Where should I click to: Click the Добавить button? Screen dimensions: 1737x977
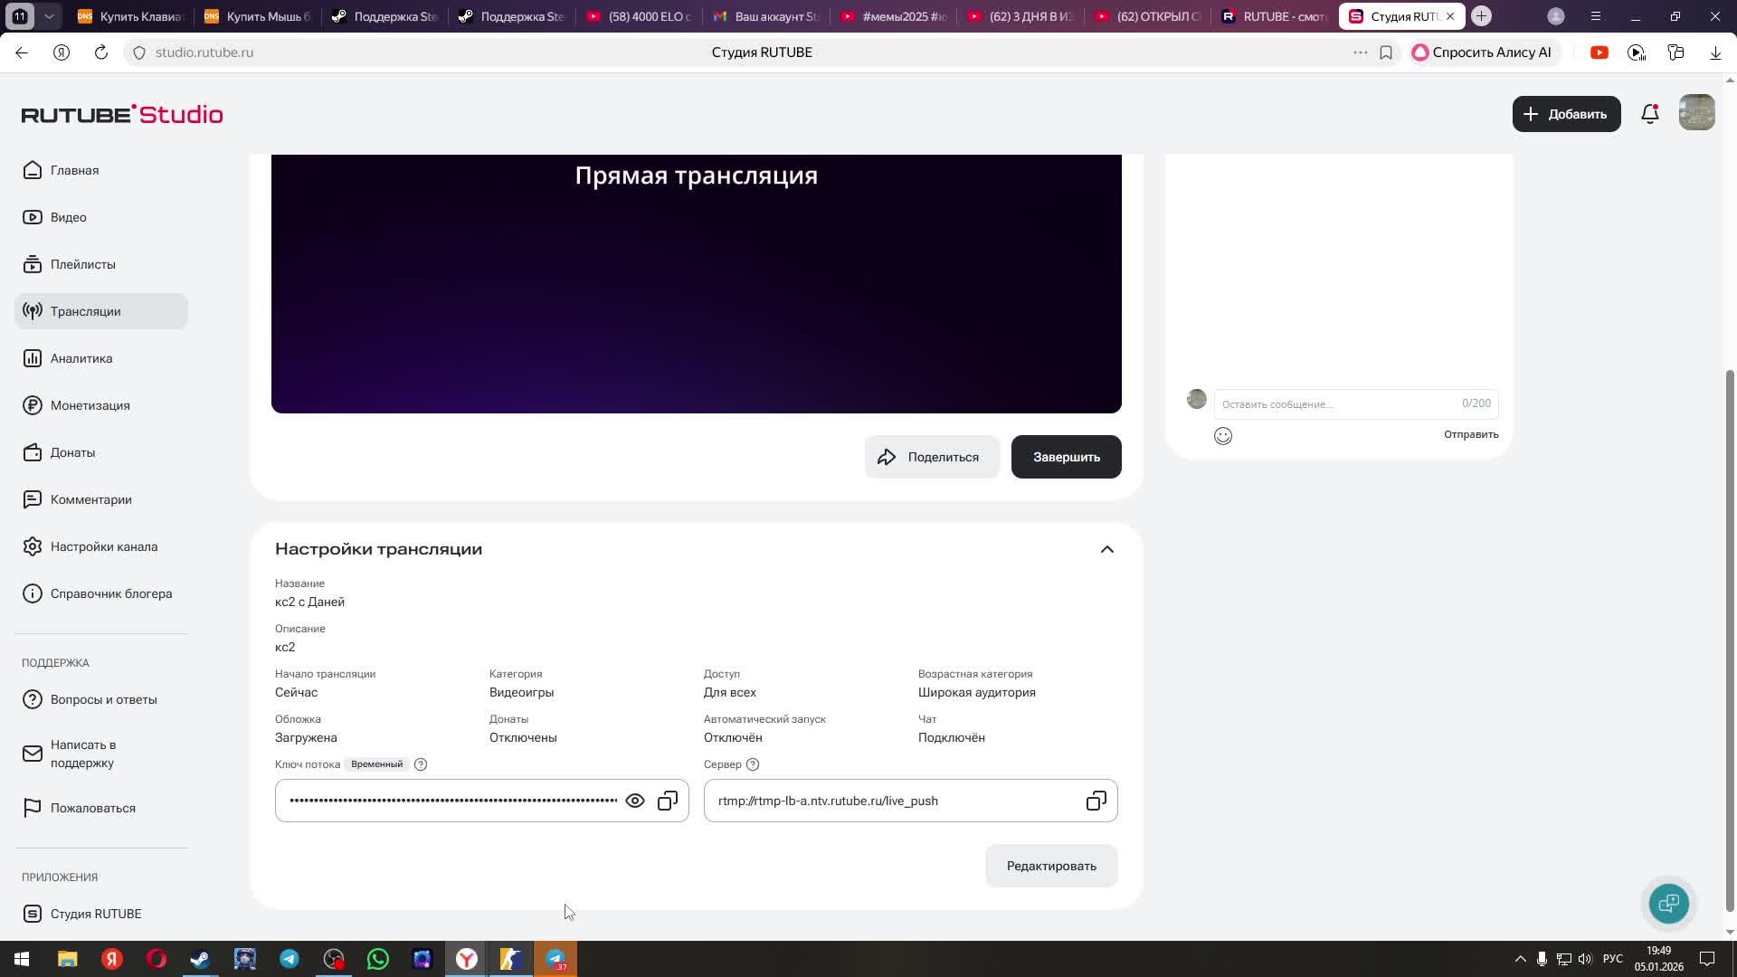pos(1567,114)
